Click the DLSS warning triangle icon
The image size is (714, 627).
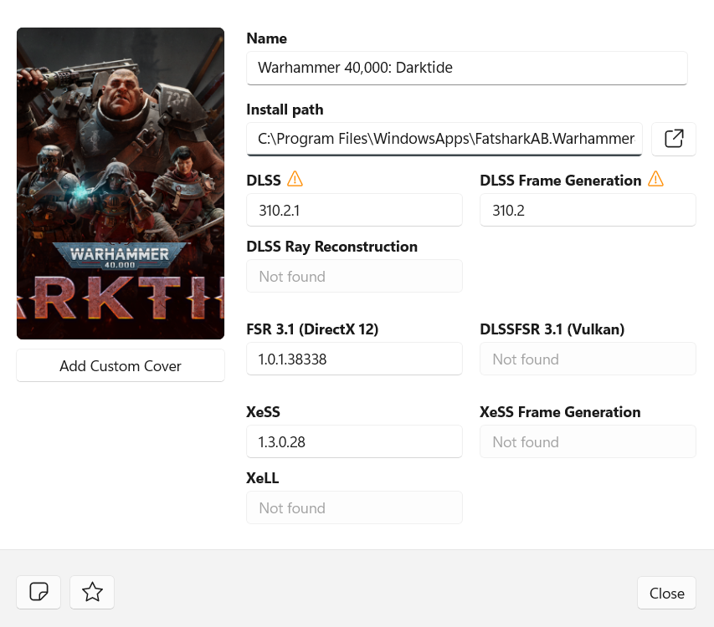[295, 179]
